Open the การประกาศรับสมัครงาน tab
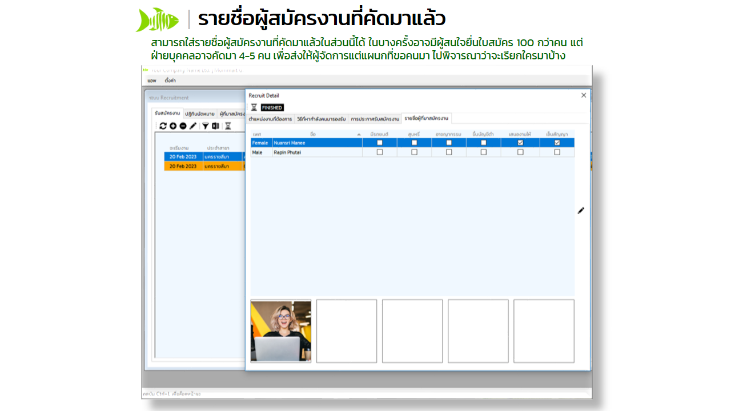 pyautogui.click(x=375, y=119)
